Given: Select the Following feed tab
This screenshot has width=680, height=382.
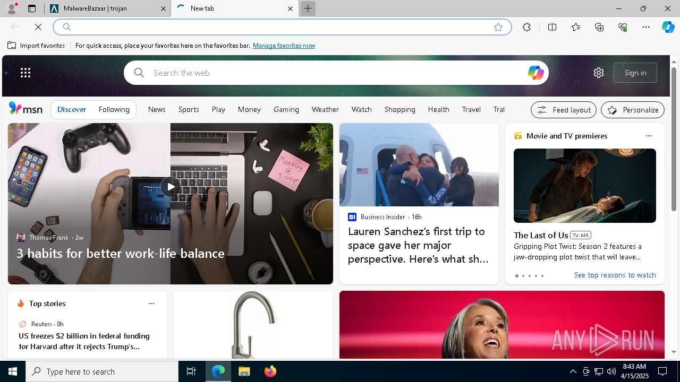Looking at the screenshot, I should click(x=114, y=109).
